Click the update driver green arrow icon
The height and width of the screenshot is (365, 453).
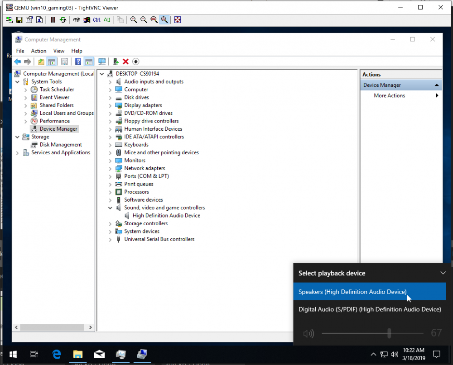pyautogui.click(x=116, y=62)
